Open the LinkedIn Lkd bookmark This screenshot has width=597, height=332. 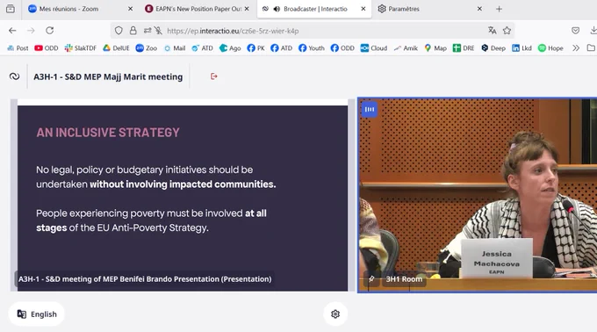521,48
